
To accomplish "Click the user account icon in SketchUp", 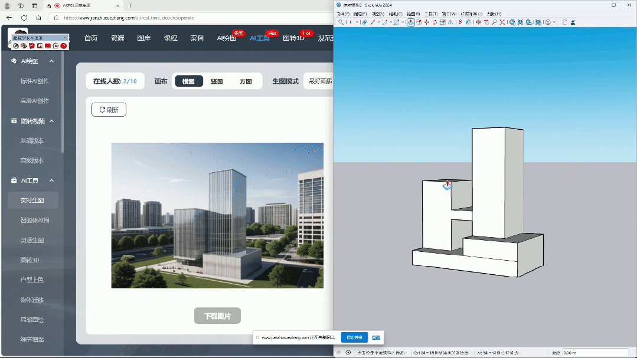I will point(548,22).
